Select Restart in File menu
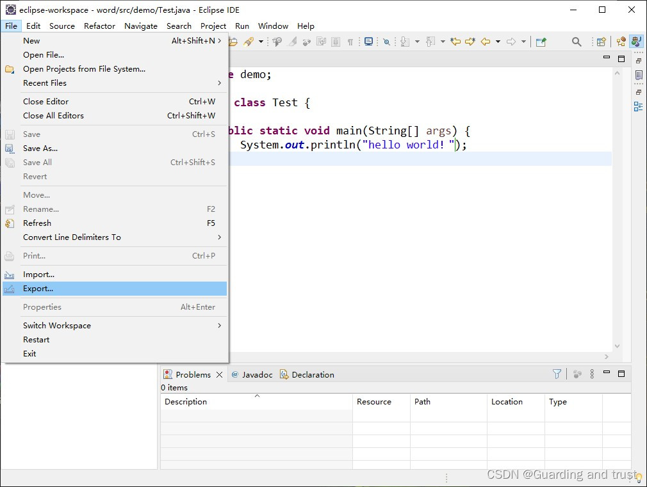 (x=115, y=340)
